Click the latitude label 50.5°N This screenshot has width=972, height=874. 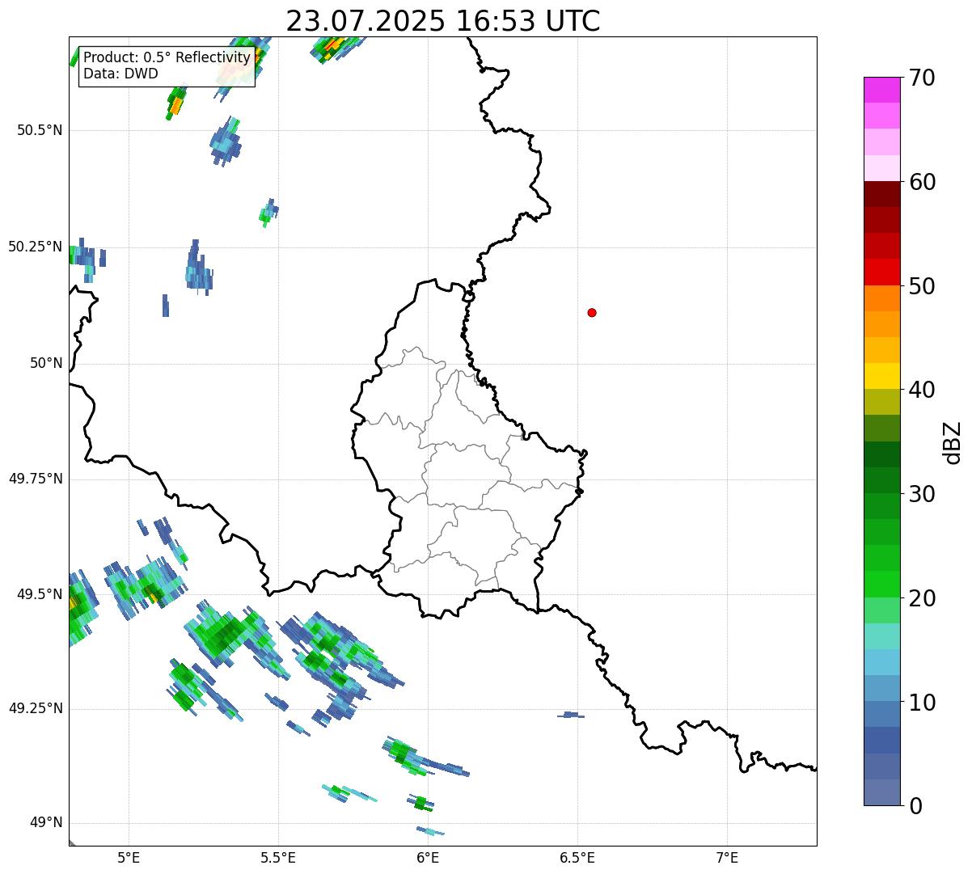tap(40, 130)
